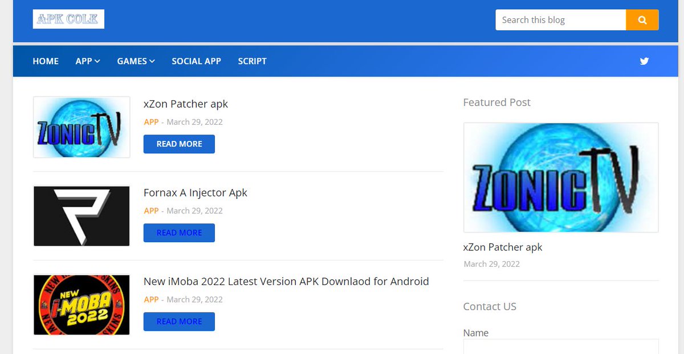684x354 pixels.
Task: Expand the GAMES menu dropdown
Action: click(x=136, y=61)
